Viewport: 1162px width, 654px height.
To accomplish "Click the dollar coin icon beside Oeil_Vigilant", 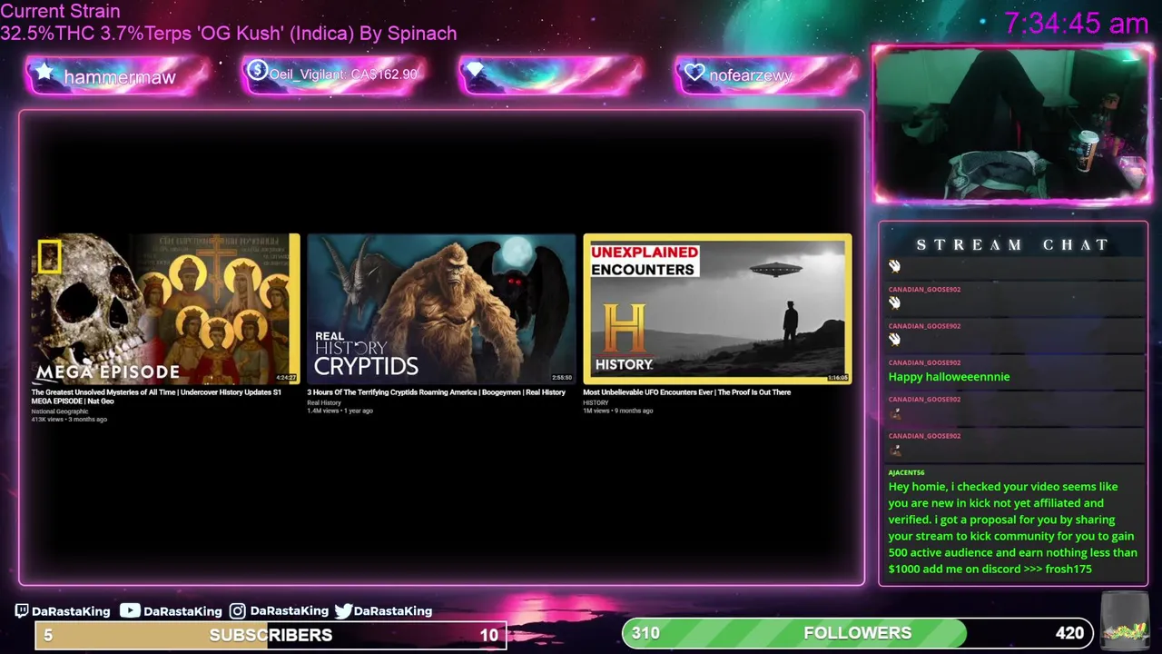I will coord(257,70).
